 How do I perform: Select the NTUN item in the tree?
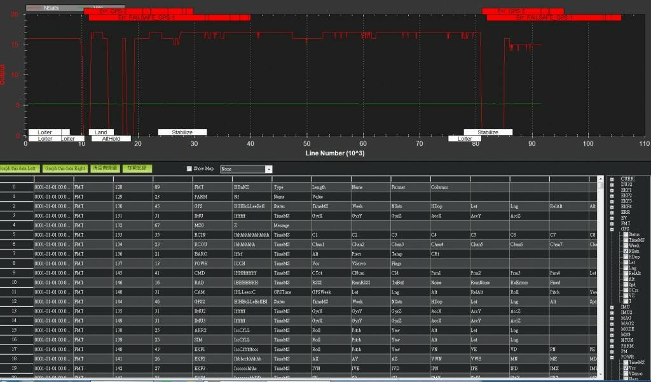[627, 341]
